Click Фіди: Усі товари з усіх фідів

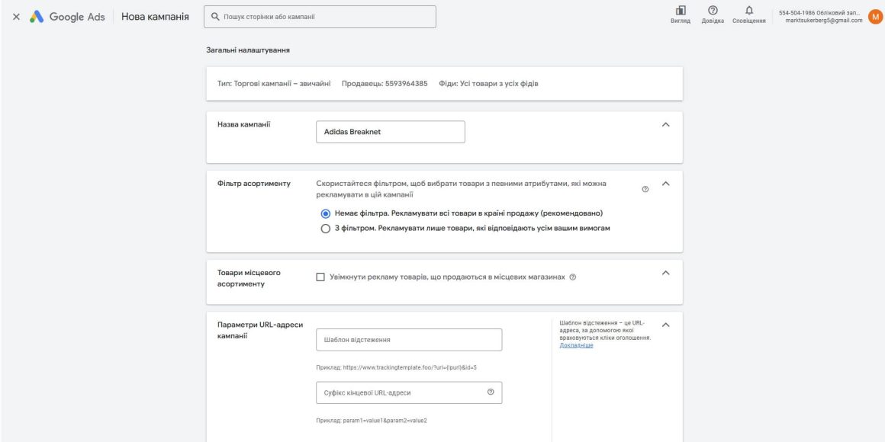point(488,84)
